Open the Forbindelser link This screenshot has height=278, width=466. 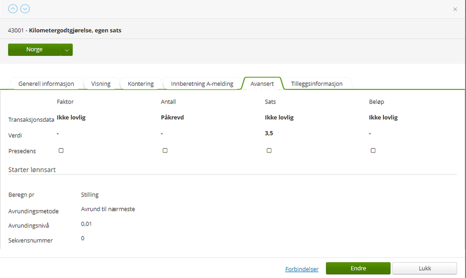(x=302, y=269)
